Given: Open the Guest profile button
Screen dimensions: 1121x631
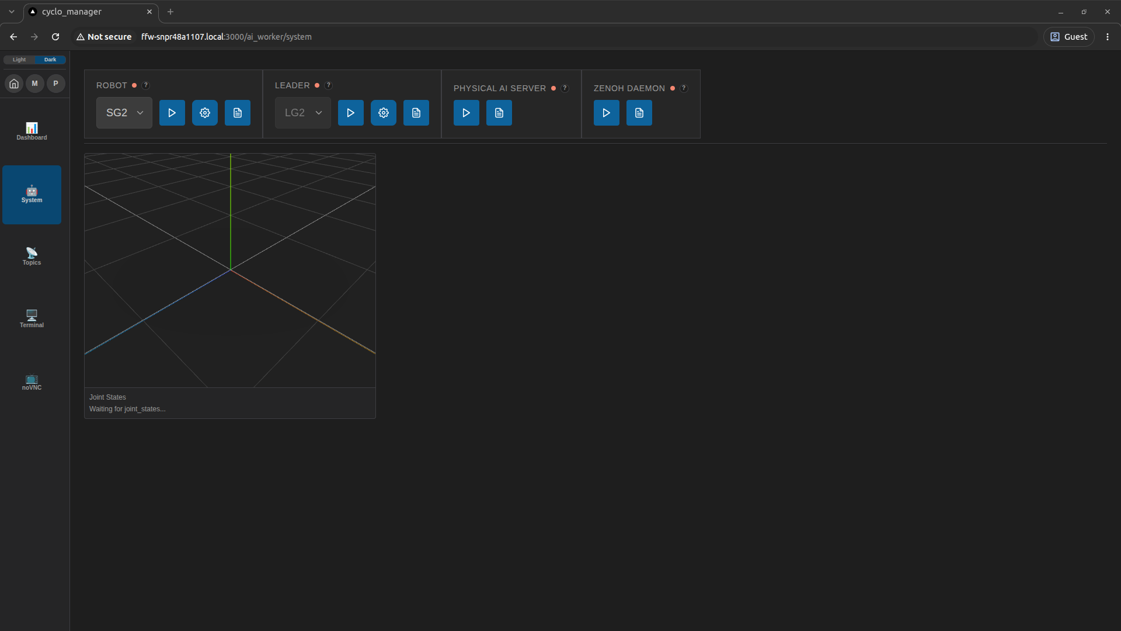Looking at the screenshot, I should point(1069,37).
